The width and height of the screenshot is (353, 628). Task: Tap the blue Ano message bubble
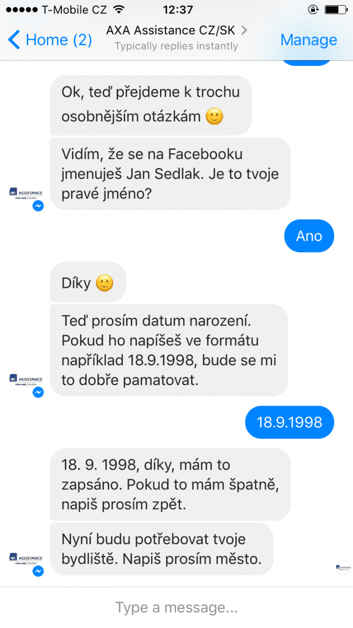pyautogui.click(x=309, y=236)
